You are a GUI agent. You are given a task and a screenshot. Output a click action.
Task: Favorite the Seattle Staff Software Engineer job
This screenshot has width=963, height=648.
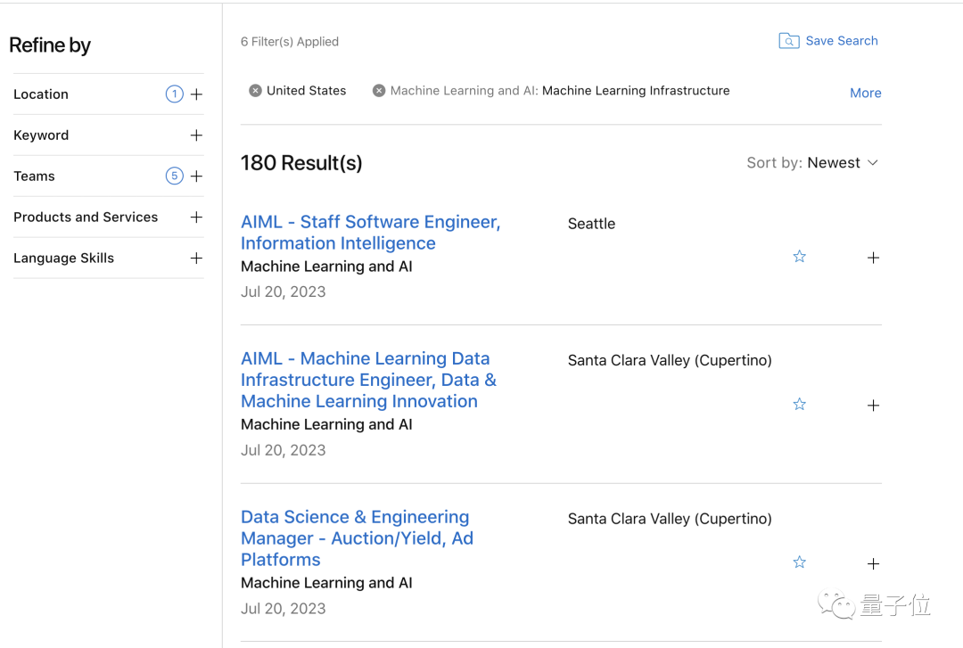799,257
